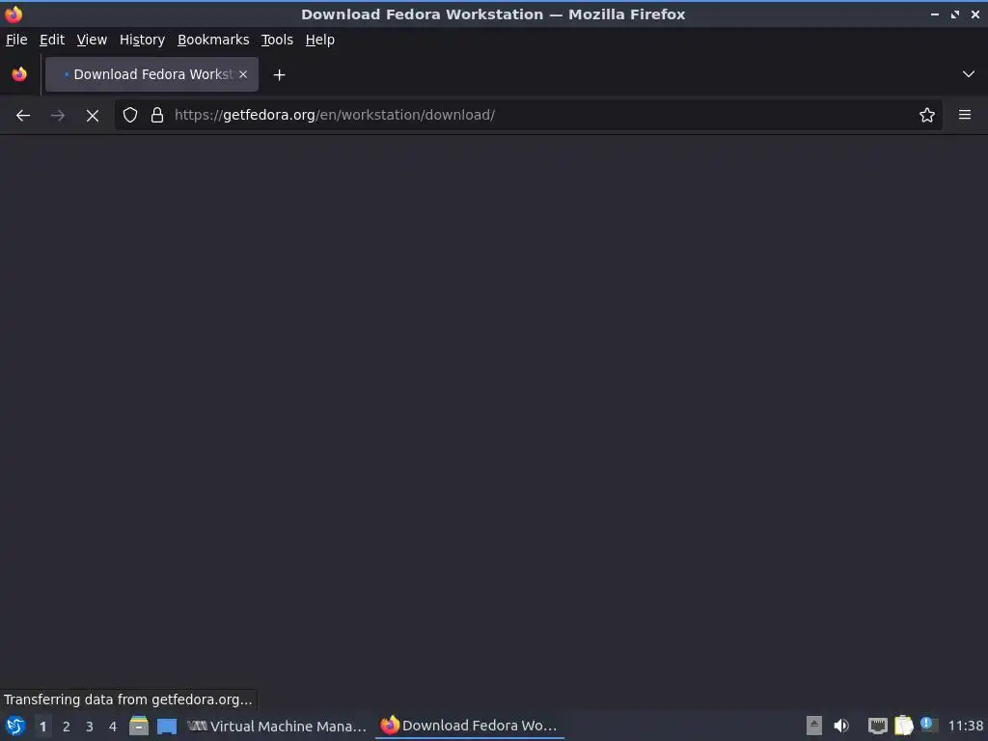View site security padlock info

pos(157,116)
